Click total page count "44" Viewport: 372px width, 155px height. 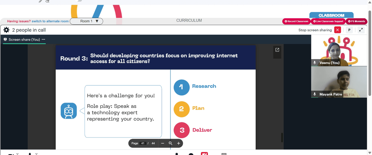tap(153, 143)
